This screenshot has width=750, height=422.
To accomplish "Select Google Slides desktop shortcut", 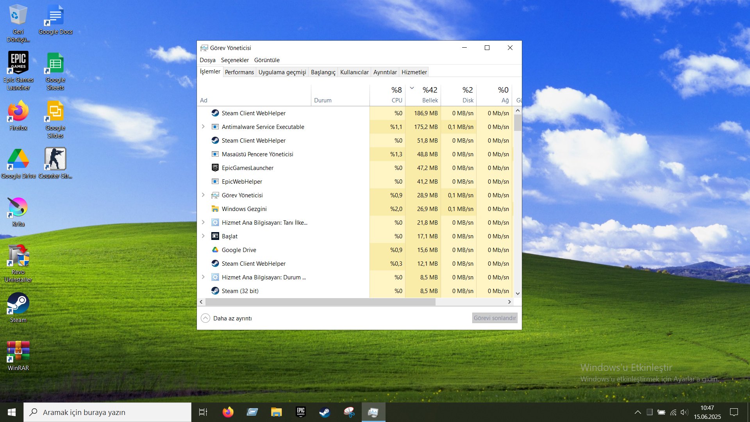I will 55,119.
